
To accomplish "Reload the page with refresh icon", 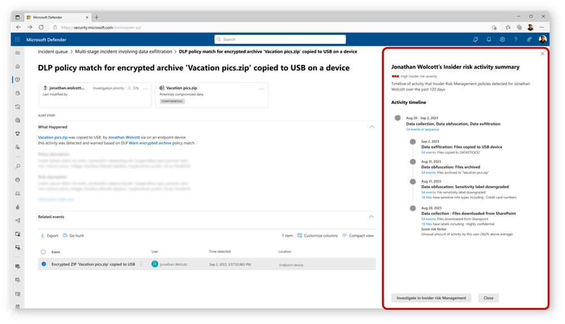I will pos(41,27).
